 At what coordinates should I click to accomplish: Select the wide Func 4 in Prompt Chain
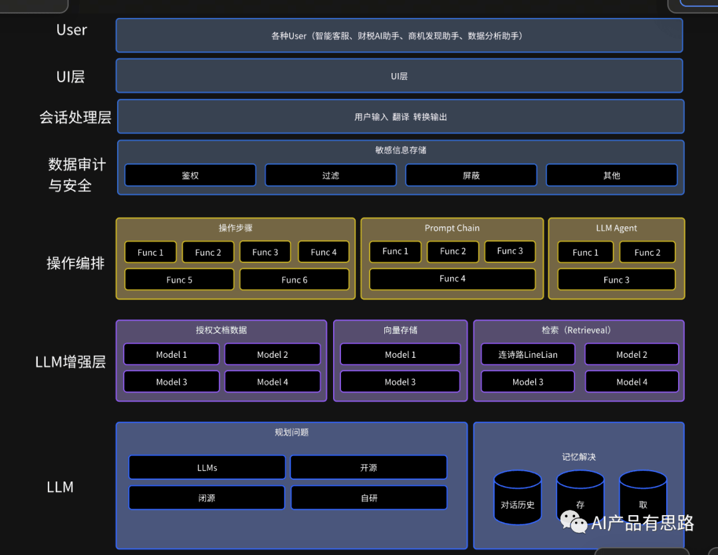pyautogui.click(x=452, y=279)
